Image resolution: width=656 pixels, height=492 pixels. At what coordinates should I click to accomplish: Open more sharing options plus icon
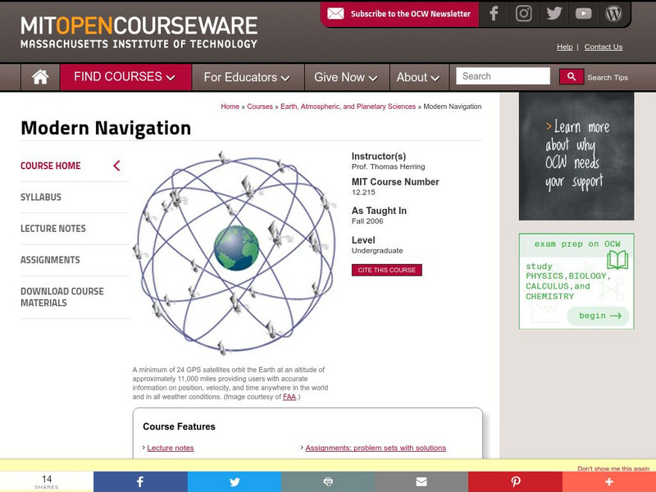(608, 481)
